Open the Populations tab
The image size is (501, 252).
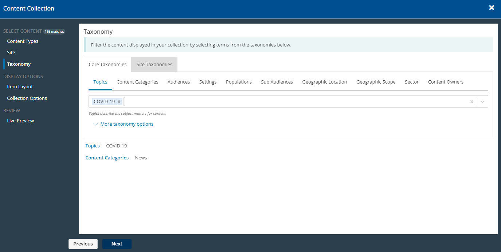(x=239, y=82)
